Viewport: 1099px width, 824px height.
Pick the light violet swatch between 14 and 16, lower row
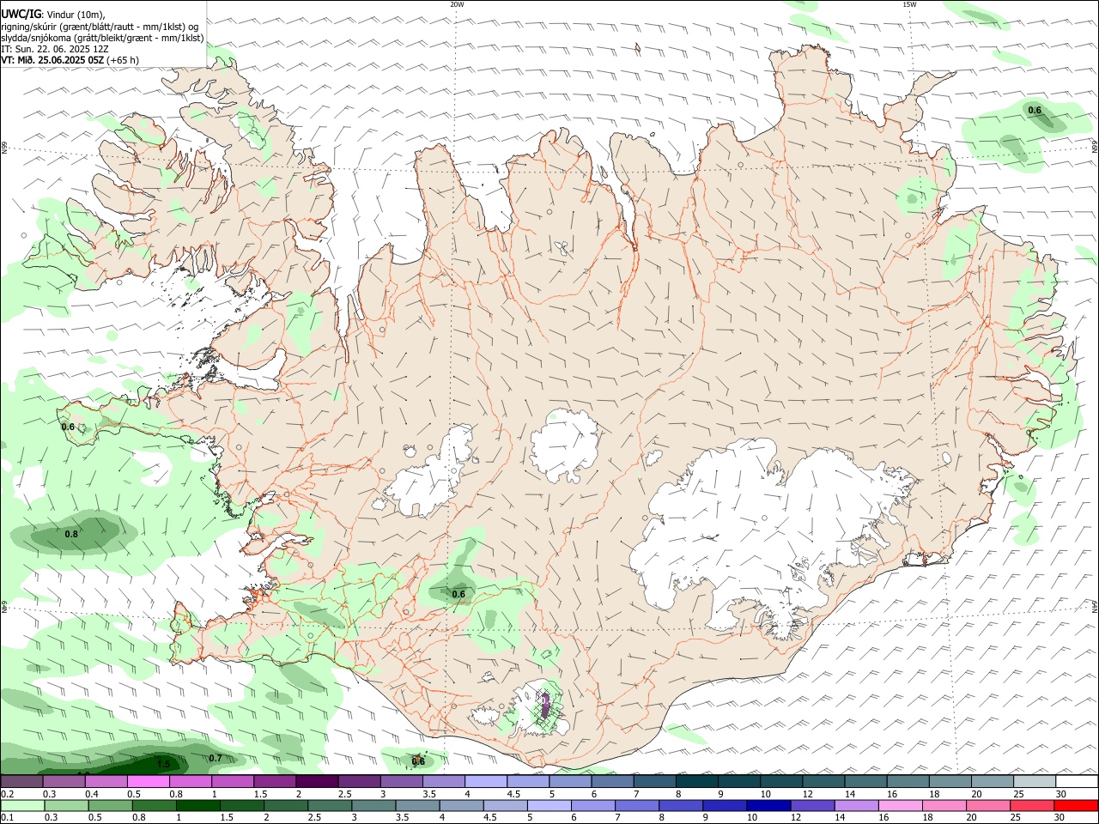pos(857,806)
